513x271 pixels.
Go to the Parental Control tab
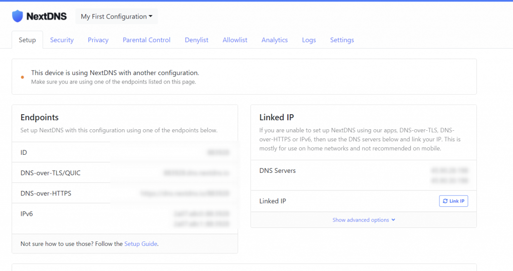[x=147, y=40]
